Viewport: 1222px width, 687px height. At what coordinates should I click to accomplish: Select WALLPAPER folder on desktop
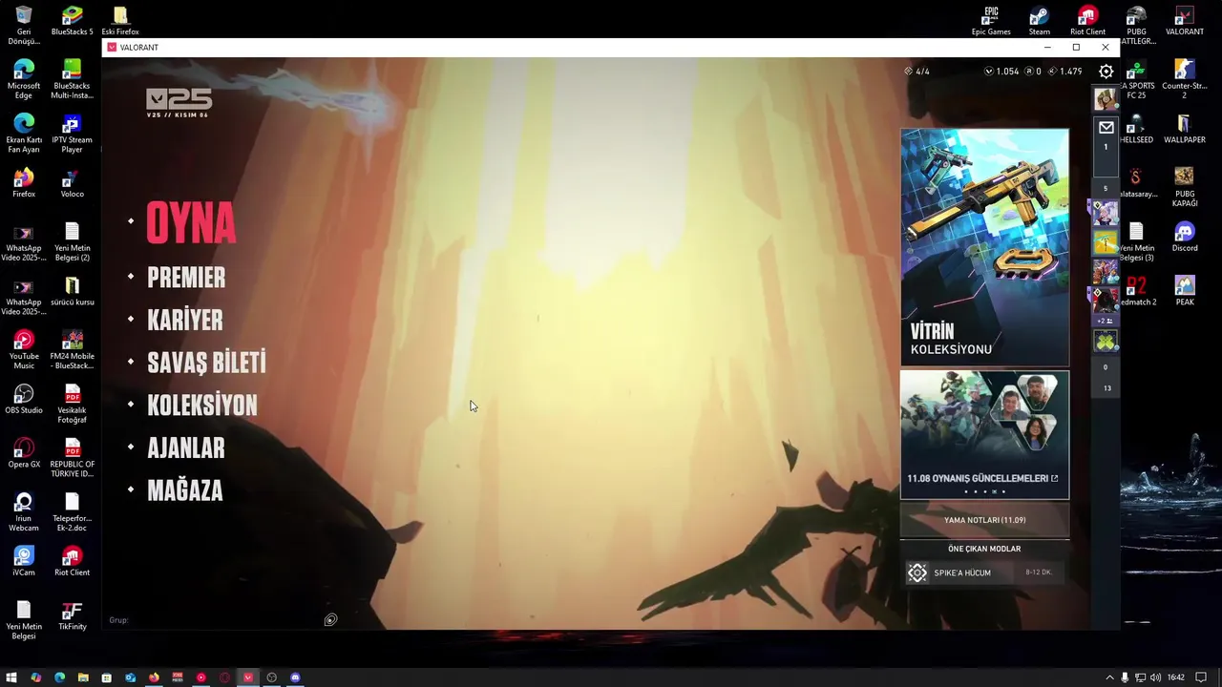pyautogui.click(x=1184, y=129)
